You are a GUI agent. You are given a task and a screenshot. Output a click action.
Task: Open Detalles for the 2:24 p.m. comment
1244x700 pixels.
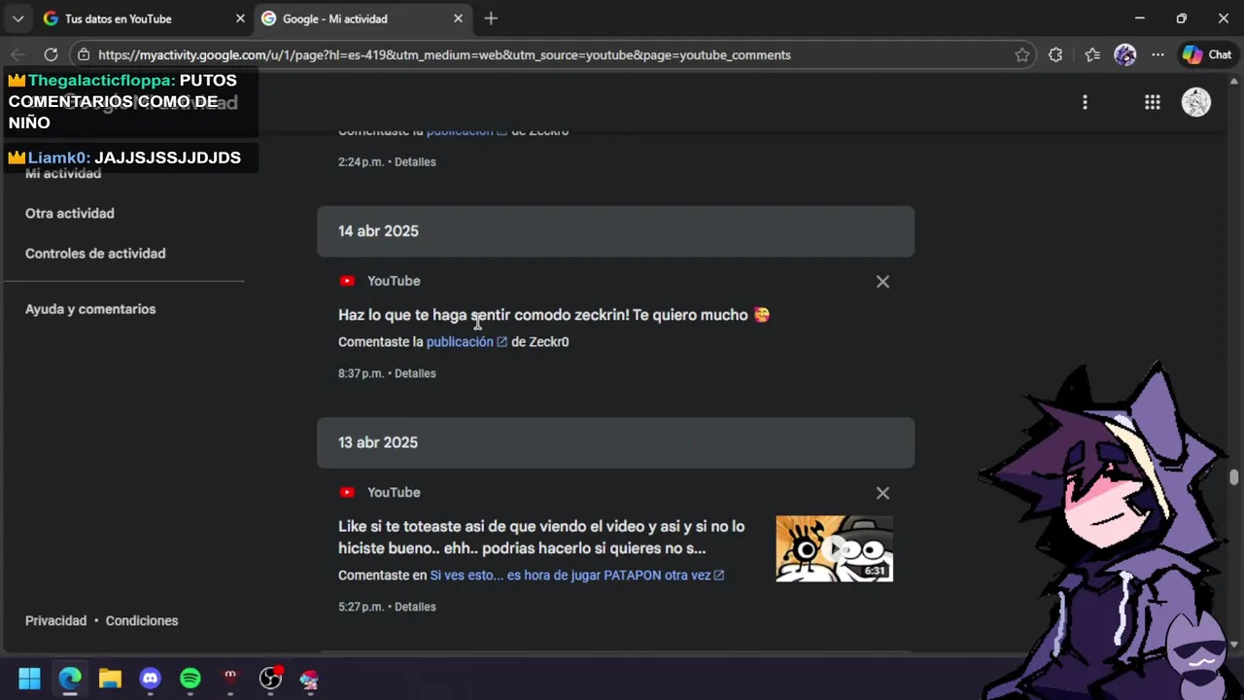coord(415,162)
